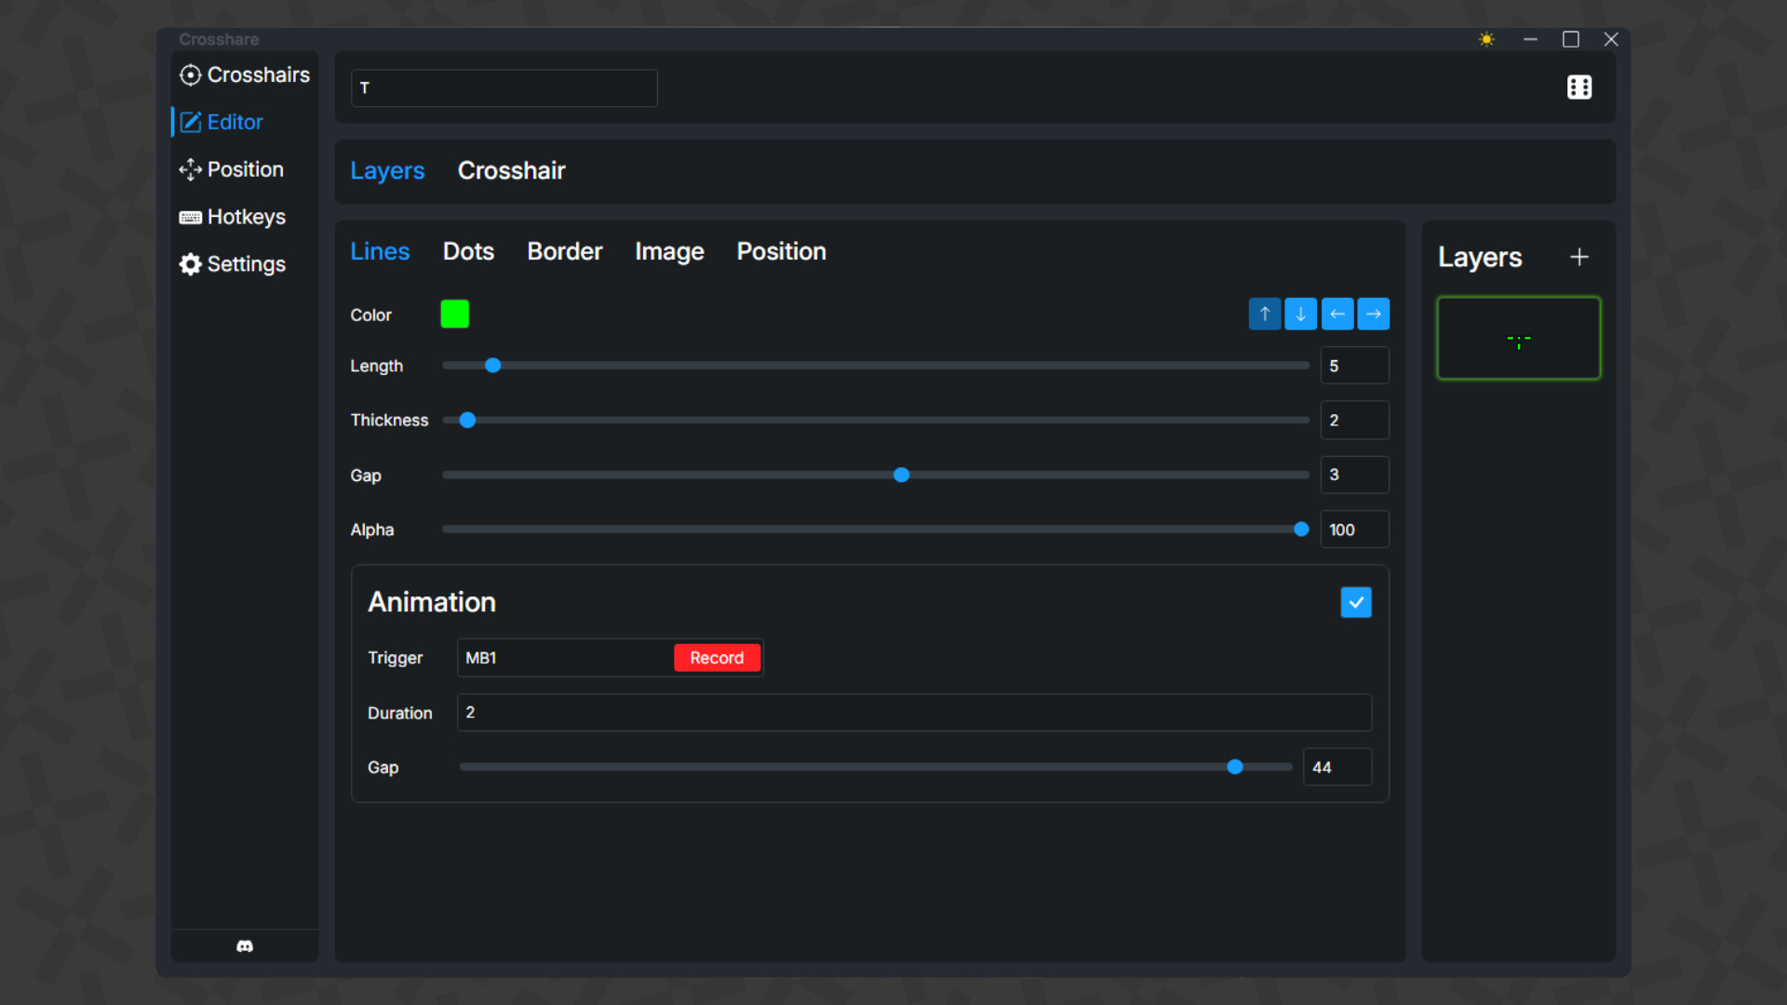Switch to the Image settings tab
Screen dimensions: 1787x1005
point(669,251)
